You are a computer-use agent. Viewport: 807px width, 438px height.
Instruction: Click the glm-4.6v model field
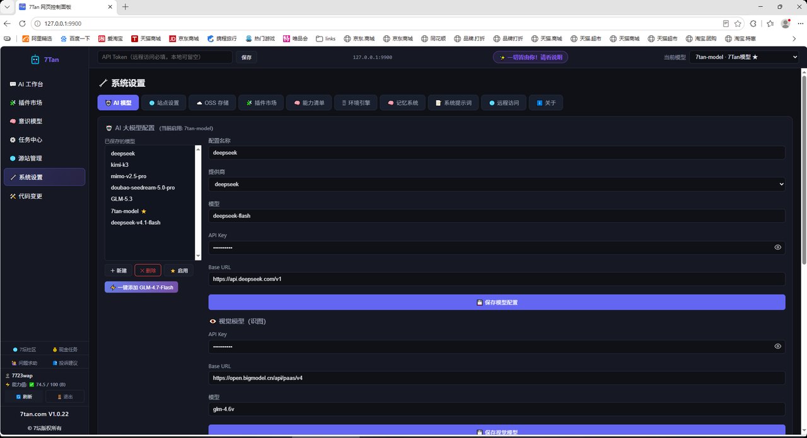tap(497, 409)
